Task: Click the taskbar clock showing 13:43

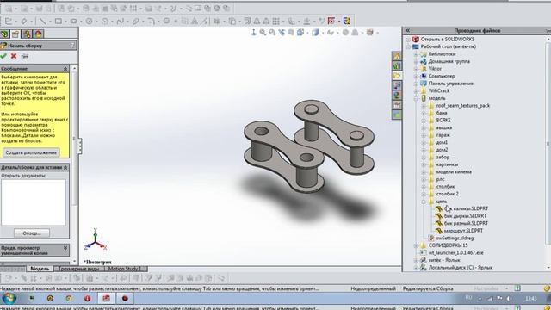Action: [x=530, y=299]
